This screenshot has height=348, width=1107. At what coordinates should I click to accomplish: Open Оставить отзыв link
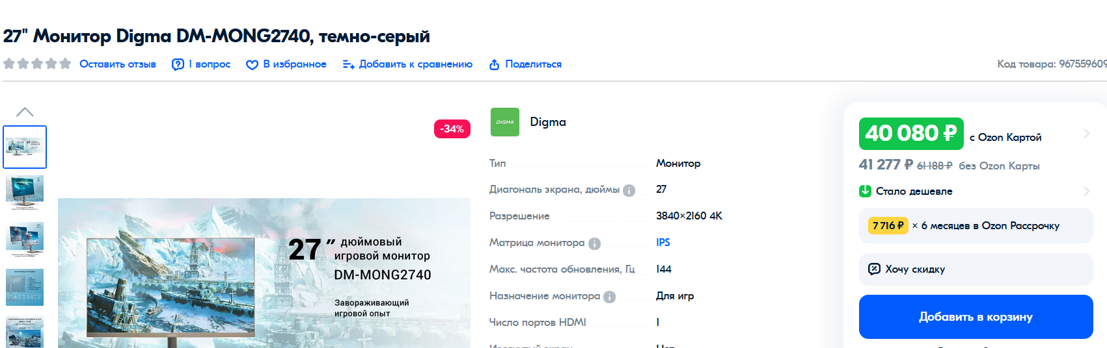(x=118, y=64)
